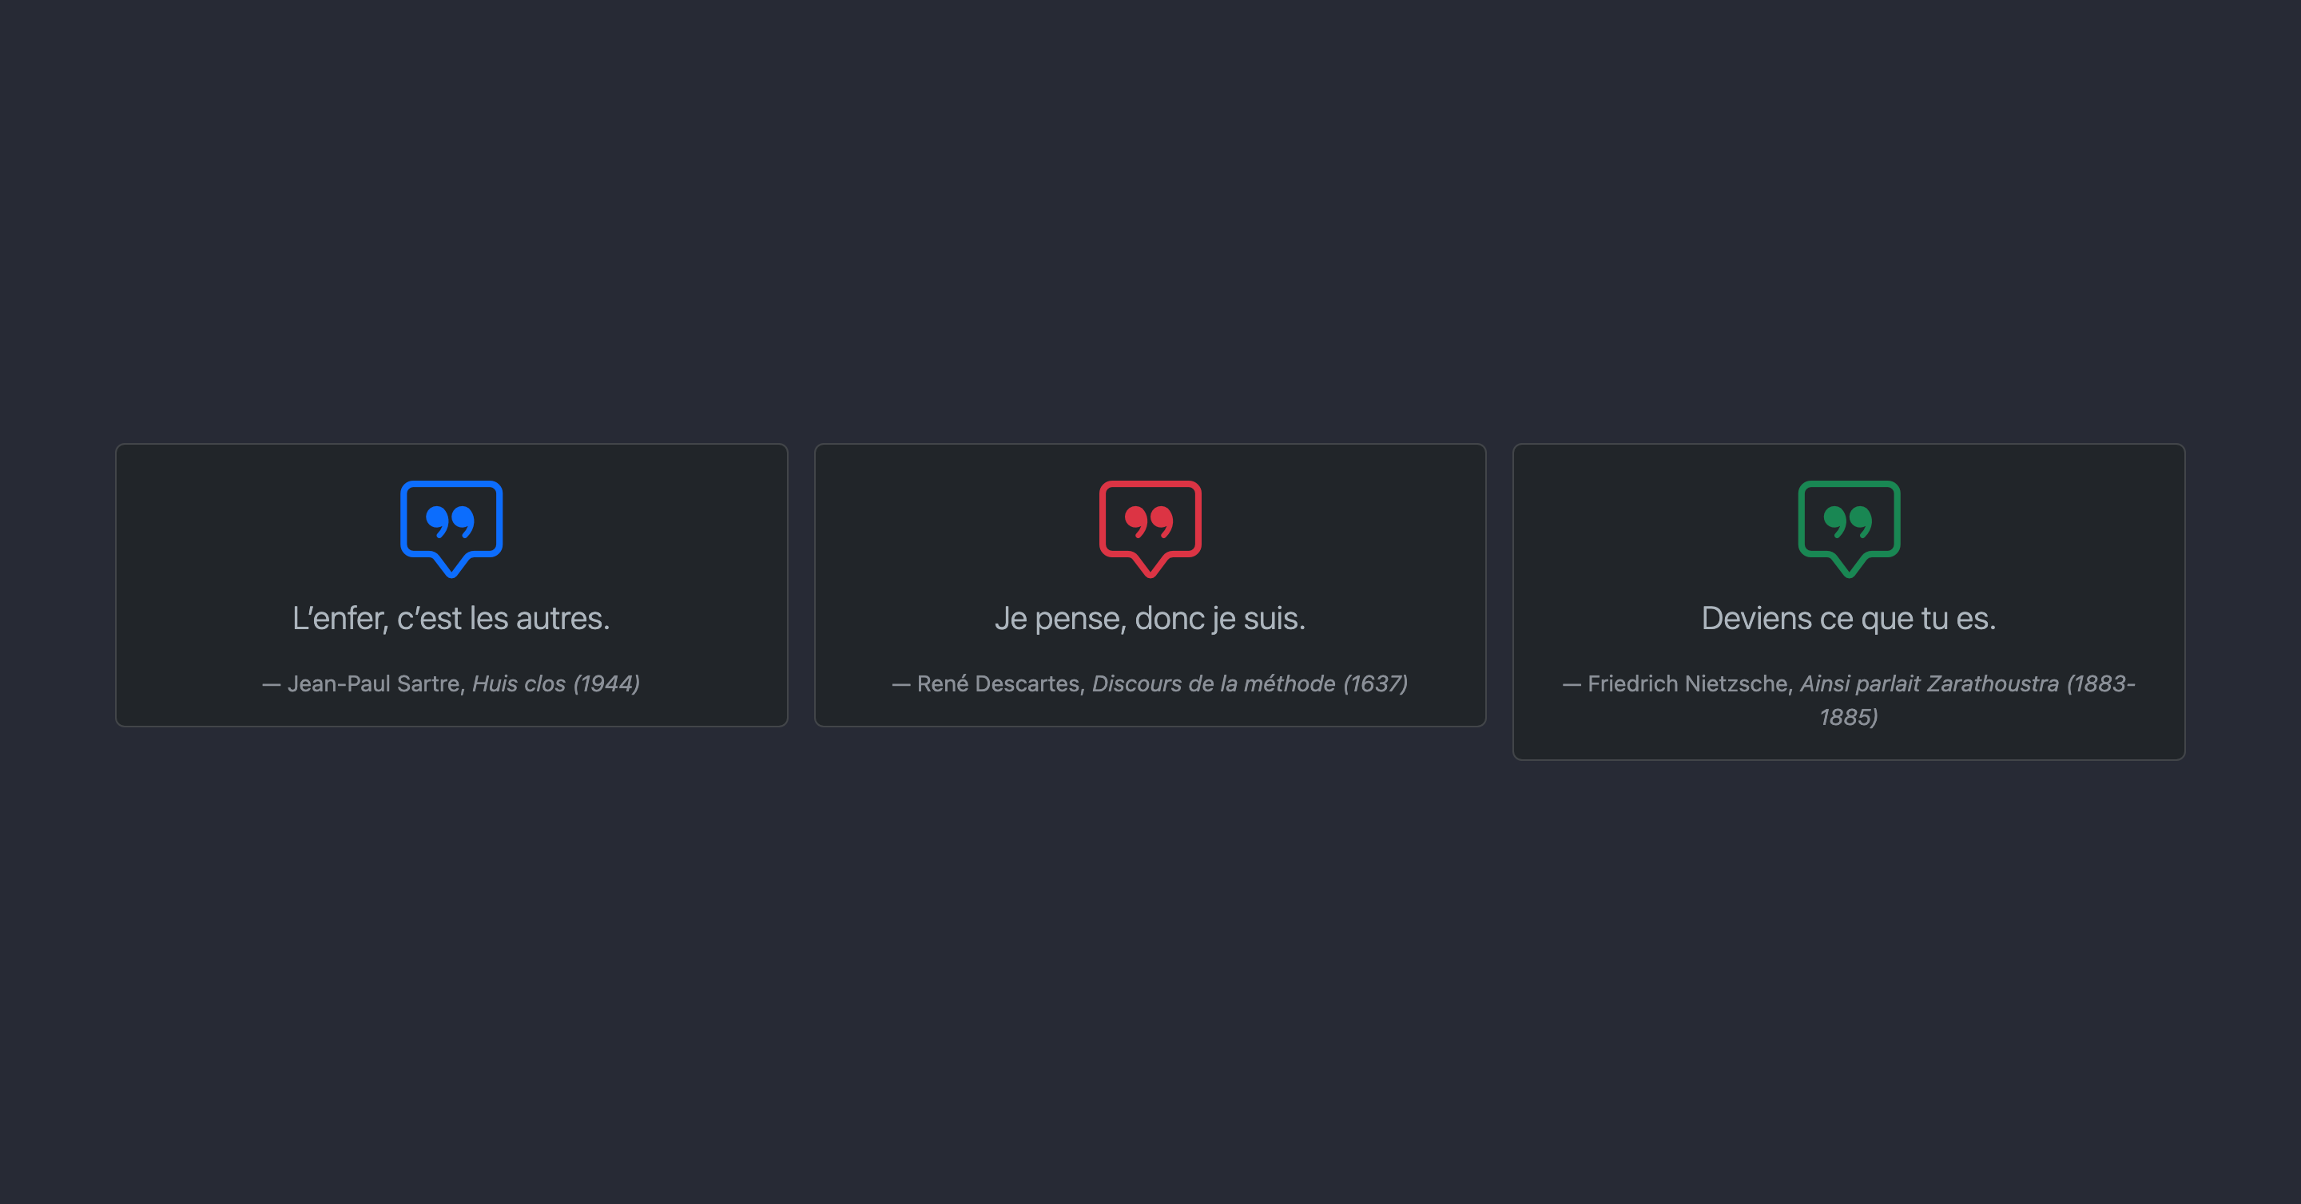
Task: Click the em dash before René Descartes
Action: point(900,684)
